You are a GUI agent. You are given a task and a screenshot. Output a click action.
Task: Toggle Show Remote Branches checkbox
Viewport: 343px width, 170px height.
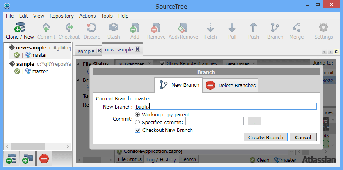[x=162, y=63]
